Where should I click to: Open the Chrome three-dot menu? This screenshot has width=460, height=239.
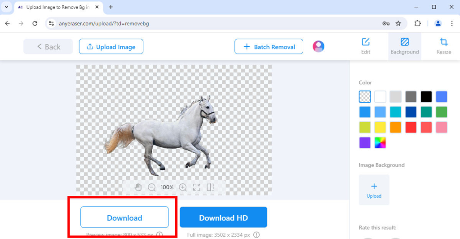[452, 23]
